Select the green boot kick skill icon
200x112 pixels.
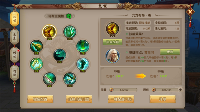coord(83,64)
